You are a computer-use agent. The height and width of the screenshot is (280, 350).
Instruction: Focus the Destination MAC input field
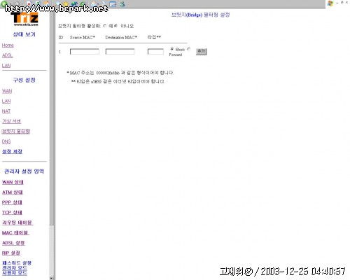coord(120,52)
